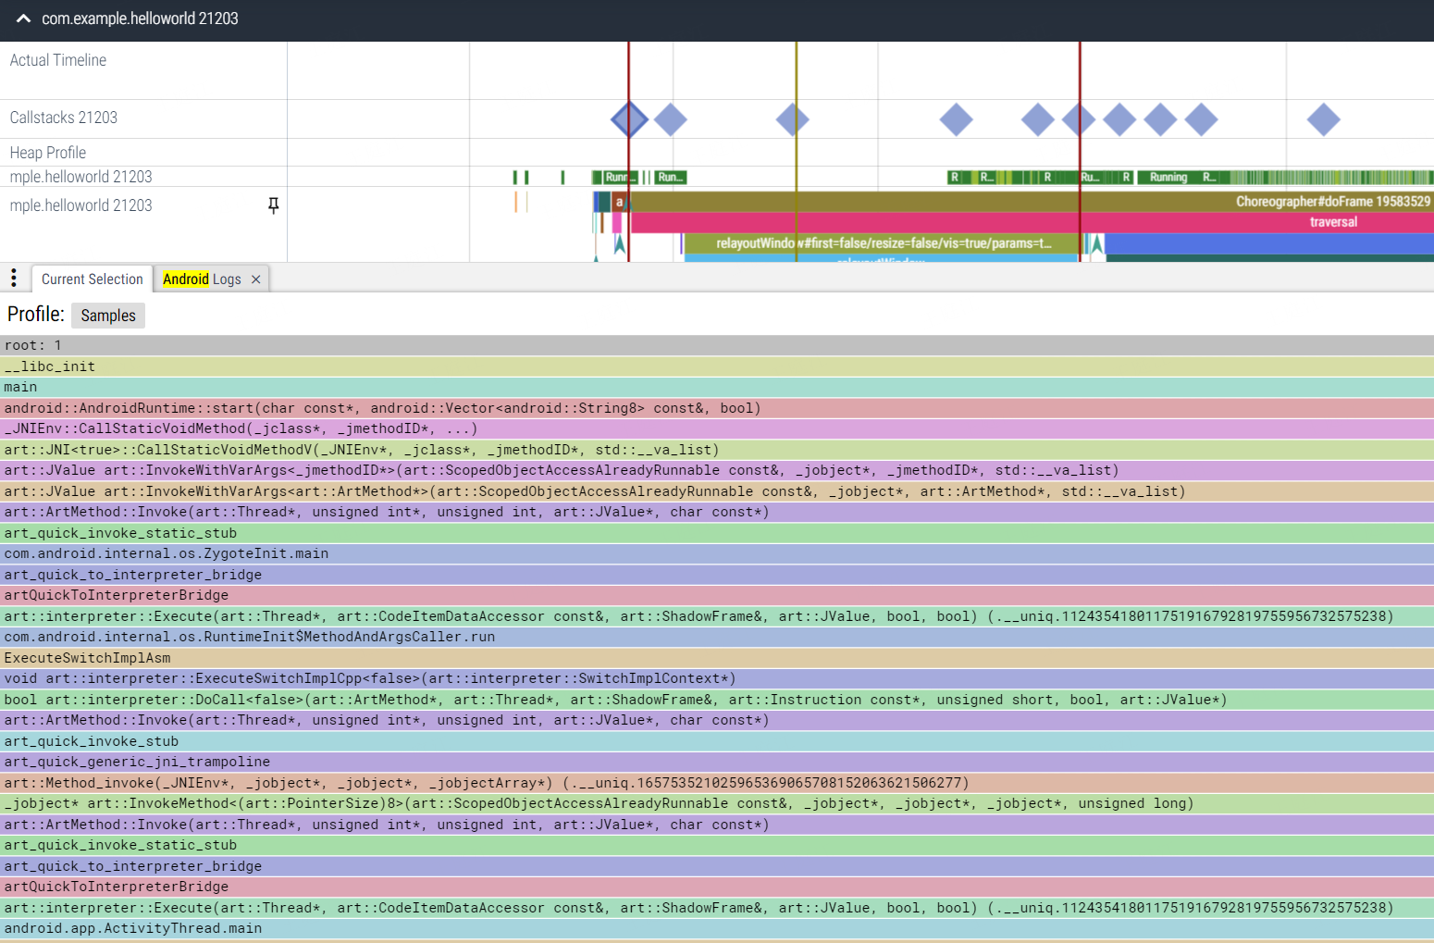The height and width of the screenshot is (943, 1434).
Task: Click the Heap Profile track label
Action: (48, 153)
